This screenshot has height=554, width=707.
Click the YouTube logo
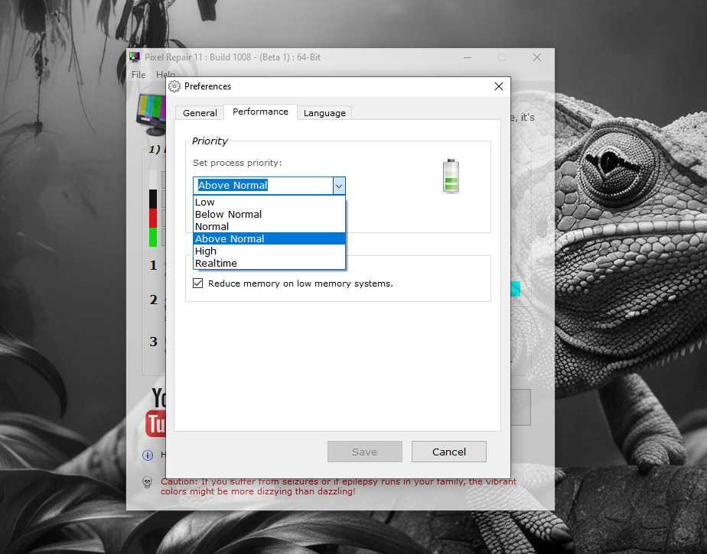(x=155, y=411)
